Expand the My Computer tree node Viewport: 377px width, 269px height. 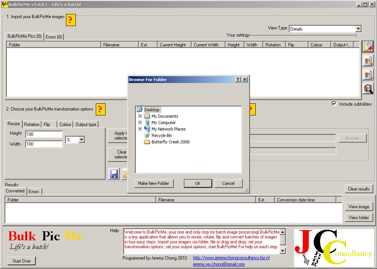coord(140,123)
